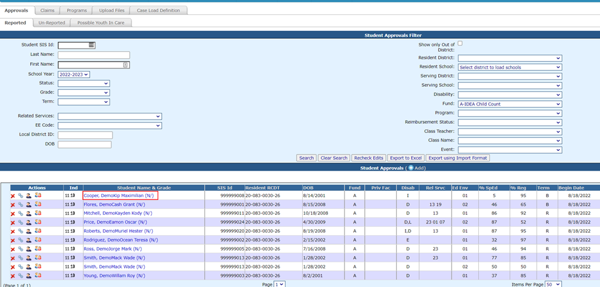The width and height of the screenshot is (600, 287).
Task: Open the Fund A-IDEA Child Count dropdown
Action: point(510,104)
